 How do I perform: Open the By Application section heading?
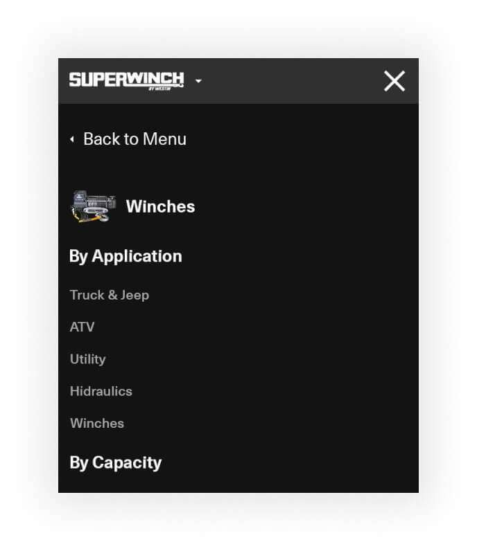point(125,257)
